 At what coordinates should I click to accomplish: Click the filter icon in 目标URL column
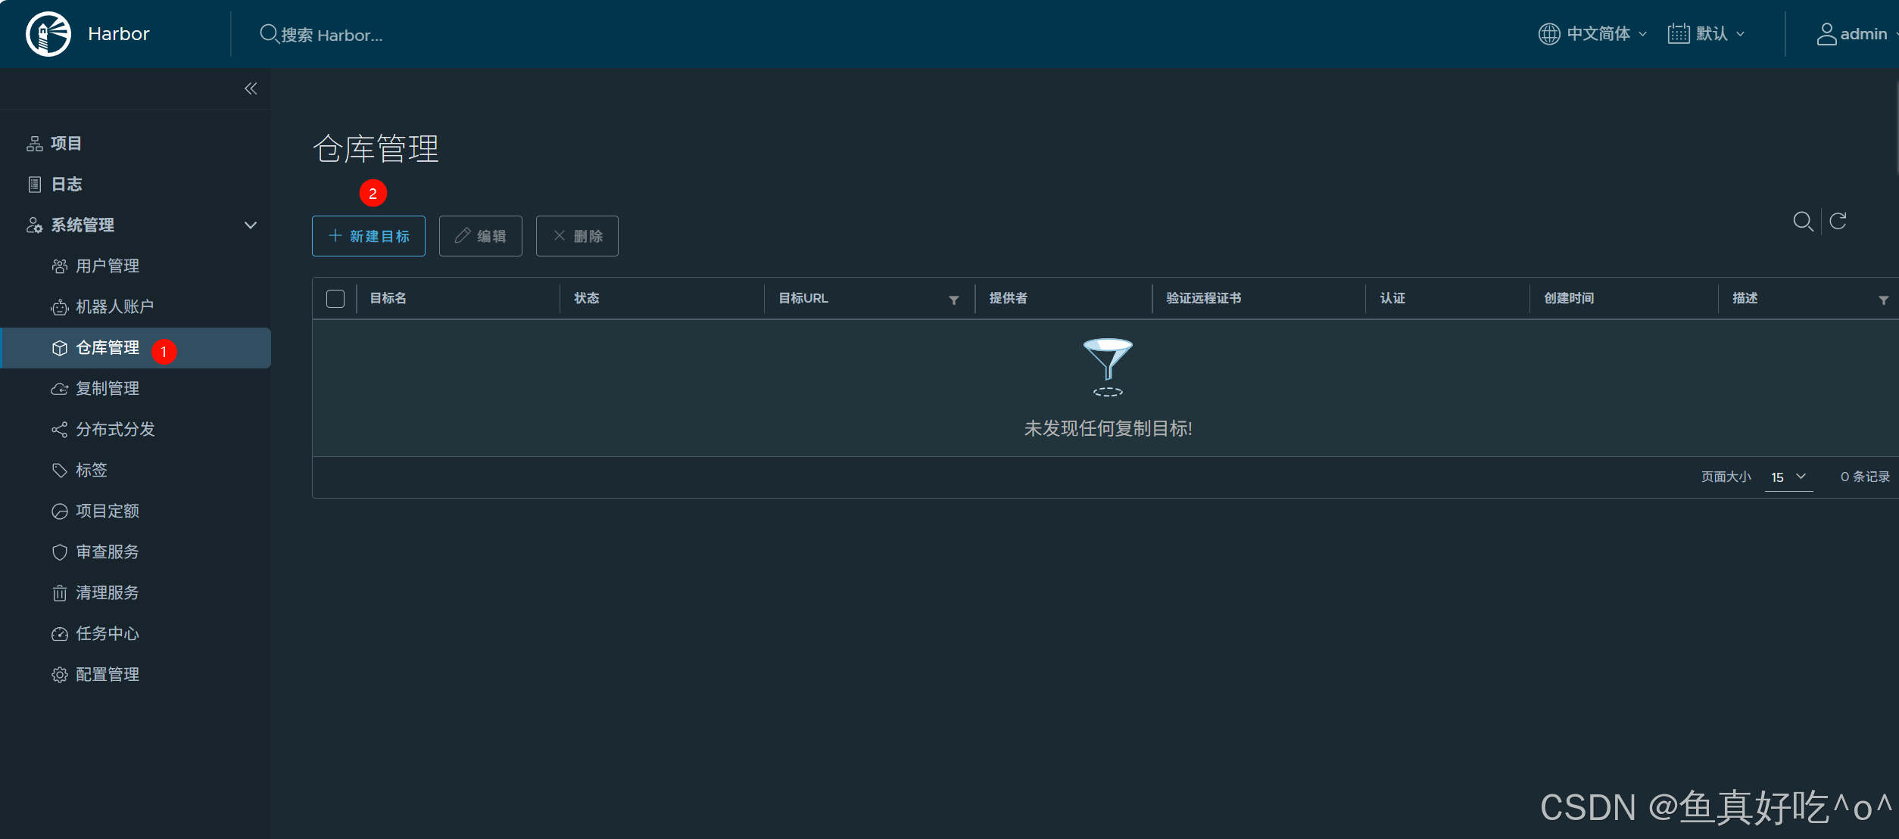954,300
